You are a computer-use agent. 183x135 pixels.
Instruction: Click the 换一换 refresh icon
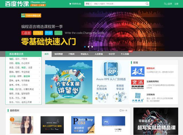[121, 110]
